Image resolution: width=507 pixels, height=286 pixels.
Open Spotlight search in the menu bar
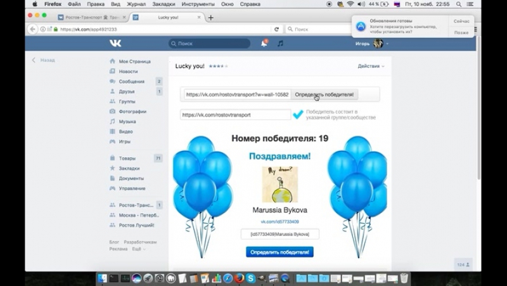tap(459, 4)
